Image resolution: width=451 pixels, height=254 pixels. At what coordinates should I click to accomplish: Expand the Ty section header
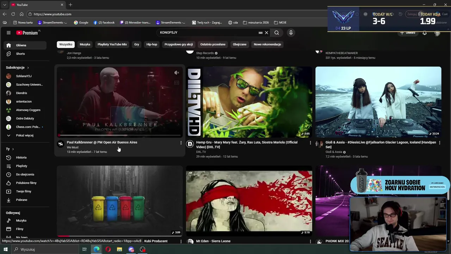tap(10, 149)
